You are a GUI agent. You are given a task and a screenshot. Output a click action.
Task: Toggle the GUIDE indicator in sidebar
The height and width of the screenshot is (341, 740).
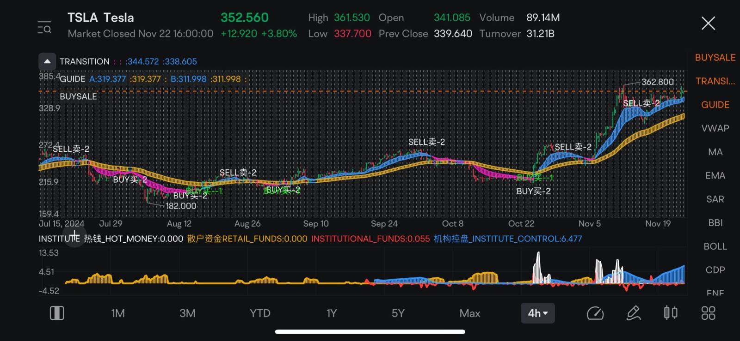coord(715,105)
